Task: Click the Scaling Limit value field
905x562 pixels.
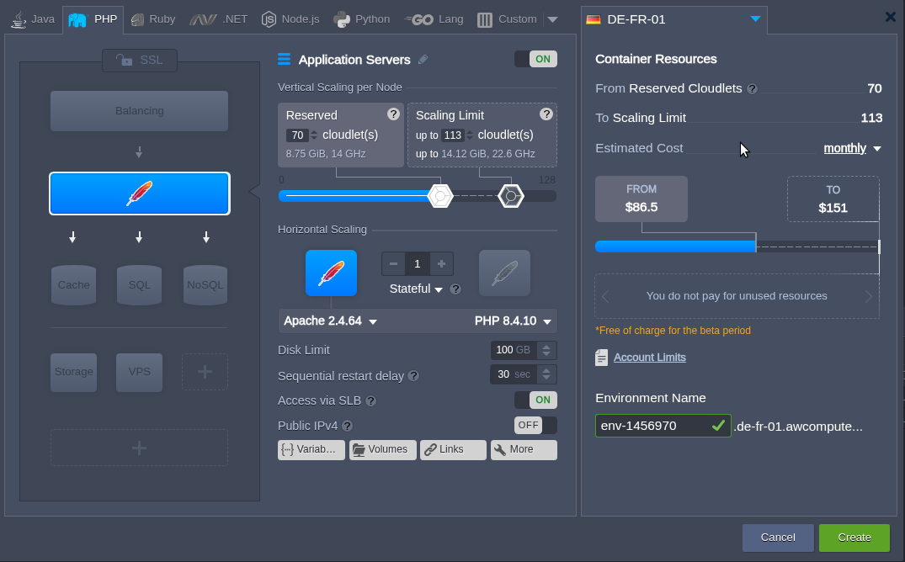Action: point(453,135)
